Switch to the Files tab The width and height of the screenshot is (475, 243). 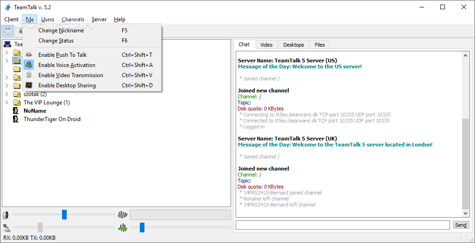[x=319, y=45]
